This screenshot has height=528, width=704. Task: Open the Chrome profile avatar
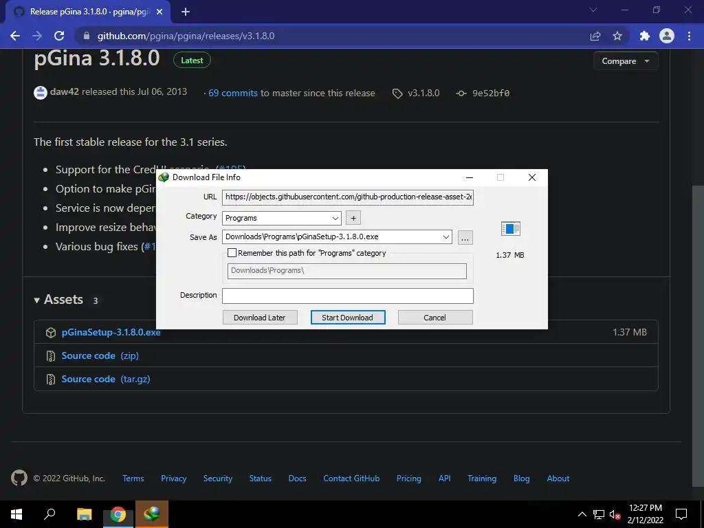tap(667, 36)
